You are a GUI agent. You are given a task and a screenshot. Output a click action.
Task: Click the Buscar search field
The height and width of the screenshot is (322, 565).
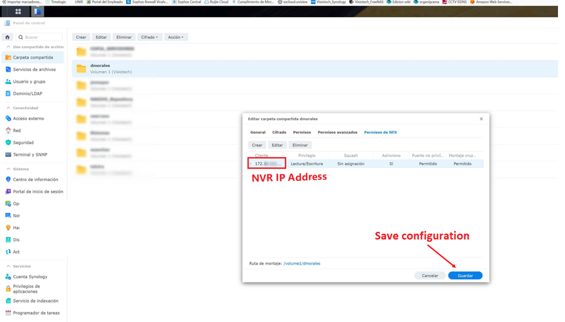[x=40, y=37]
